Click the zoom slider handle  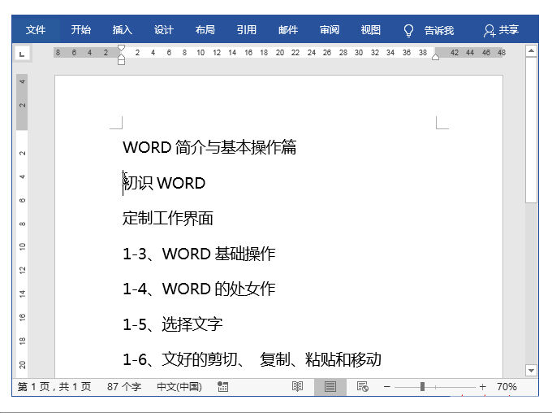[422, 387]
